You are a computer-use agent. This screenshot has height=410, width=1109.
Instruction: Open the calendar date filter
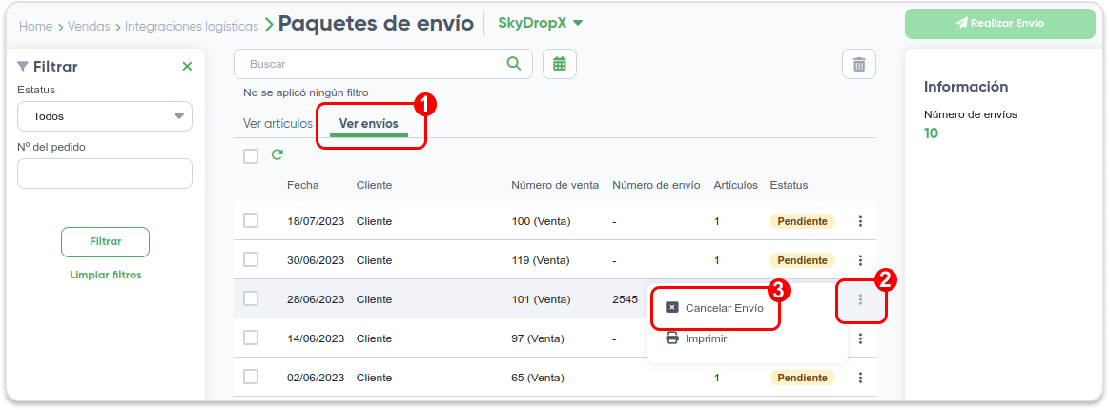pyautogui.click(x=560, y=64)
